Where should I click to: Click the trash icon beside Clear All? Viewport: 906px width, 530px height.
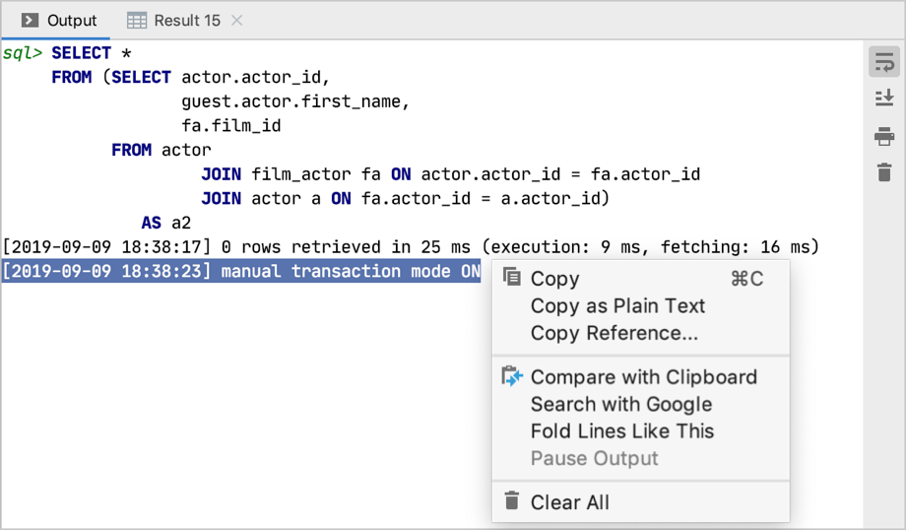512,501
